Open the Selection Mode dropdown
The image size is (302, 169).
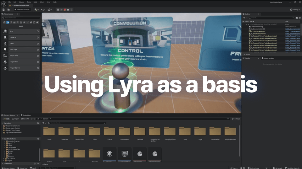(22, 10)
